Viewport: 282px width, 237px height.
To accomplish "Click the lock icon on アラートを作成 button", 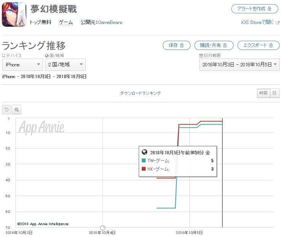I will tap(269, 9).
